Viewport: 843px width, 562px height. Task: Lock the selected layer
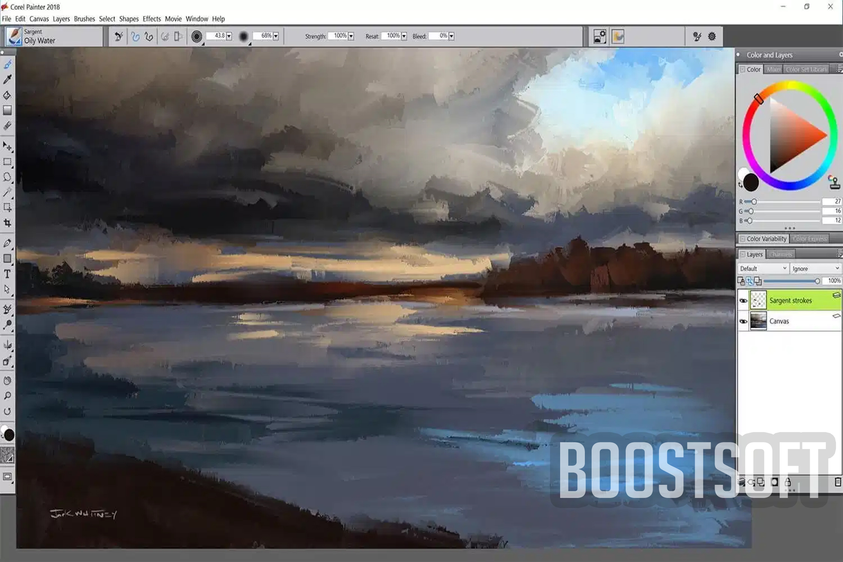click(x=788, y=482)
